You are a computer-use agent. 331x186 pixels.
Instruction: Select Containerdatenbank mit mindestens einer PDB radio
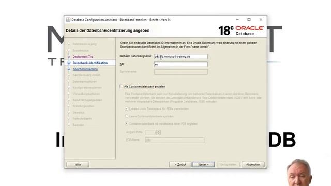(126, 123)
